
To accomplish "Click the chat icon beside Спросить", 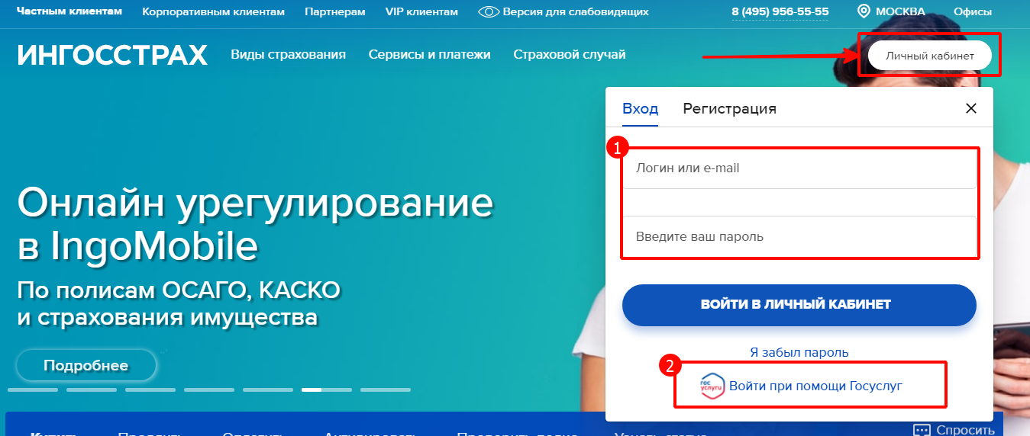I will pyautogui.click(x=922, y=430).
